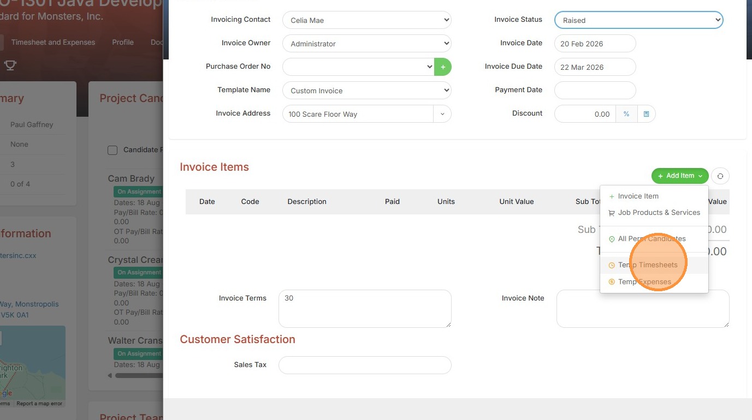Open the Profile tab
This screenshot has height=420, width=752.
(x=123, y=43)
